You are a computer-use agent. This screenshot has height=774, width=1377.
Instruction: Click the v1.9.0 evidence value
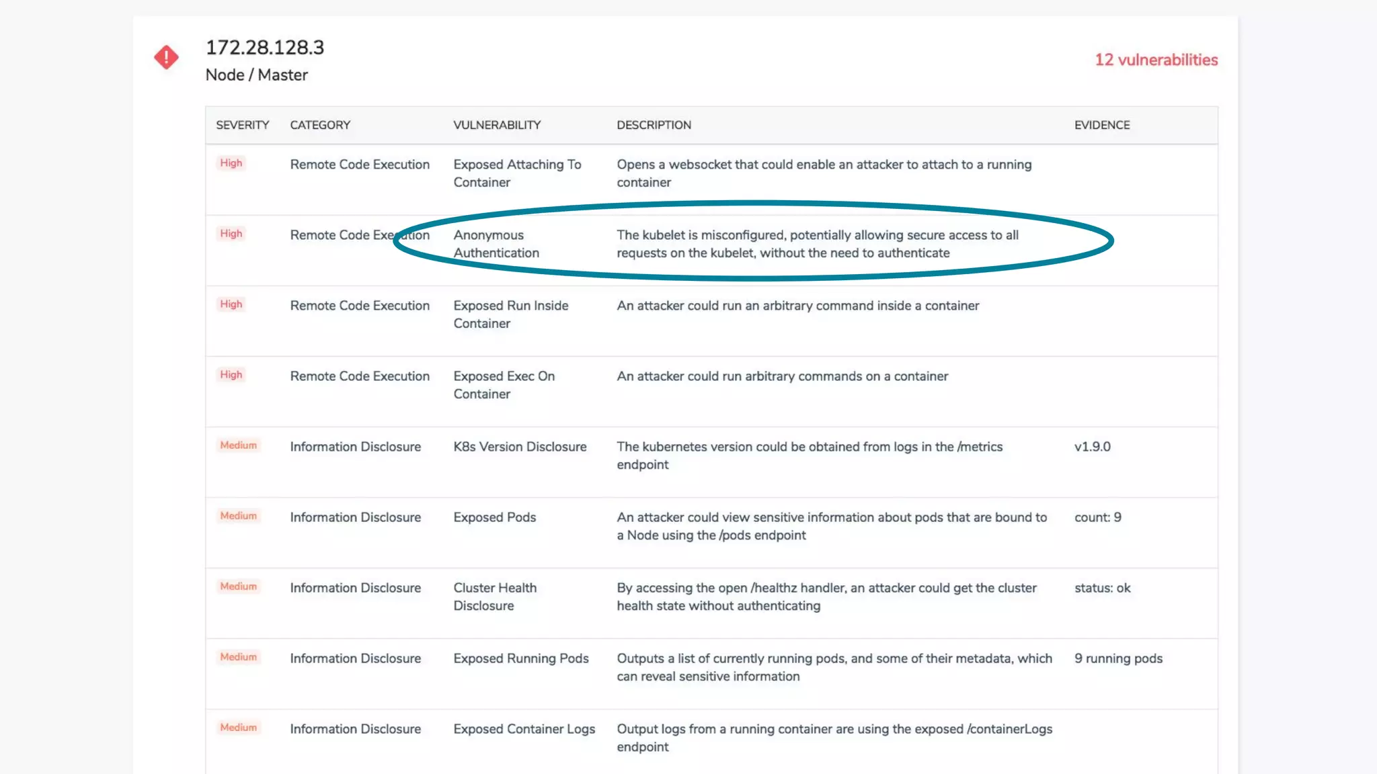click(1092, 447)
